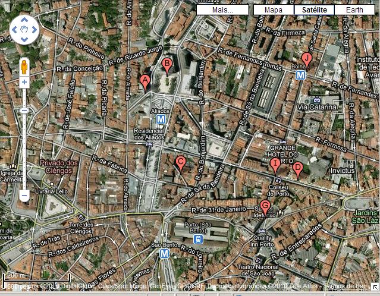This screenshot has width=380, height=296.
Task: Open the Termos de Uso link
Action: (345, 287)
